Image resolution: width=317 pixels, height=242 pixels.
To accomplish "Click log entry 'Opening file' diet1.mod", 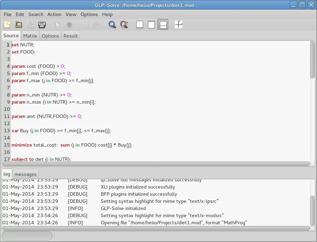I will [174, 223].
